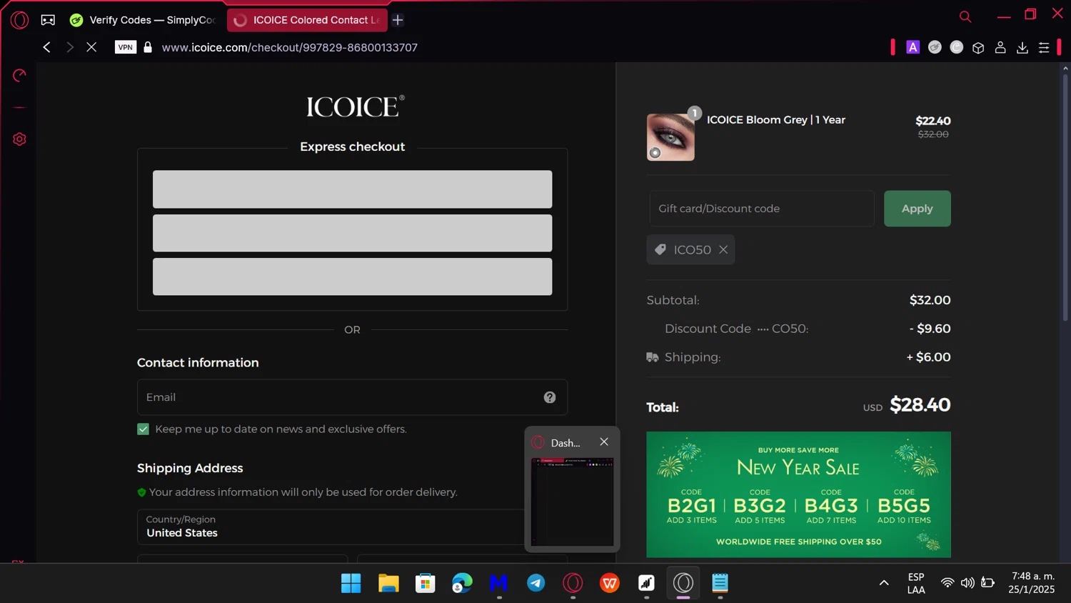This screenshot has width=1071, height=603.
Task: Open the Easy Setup sliders icon
Action: 1044,47
